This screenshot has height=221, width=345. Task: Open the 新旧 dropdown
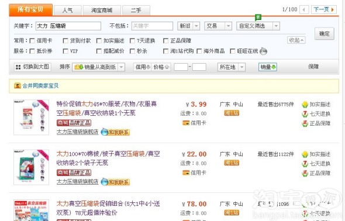pyautogui.click(x=188, y=26)
